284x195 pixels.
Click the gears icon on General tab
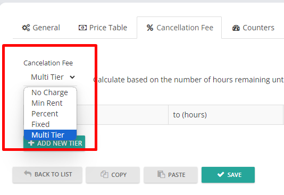point(26,28)
